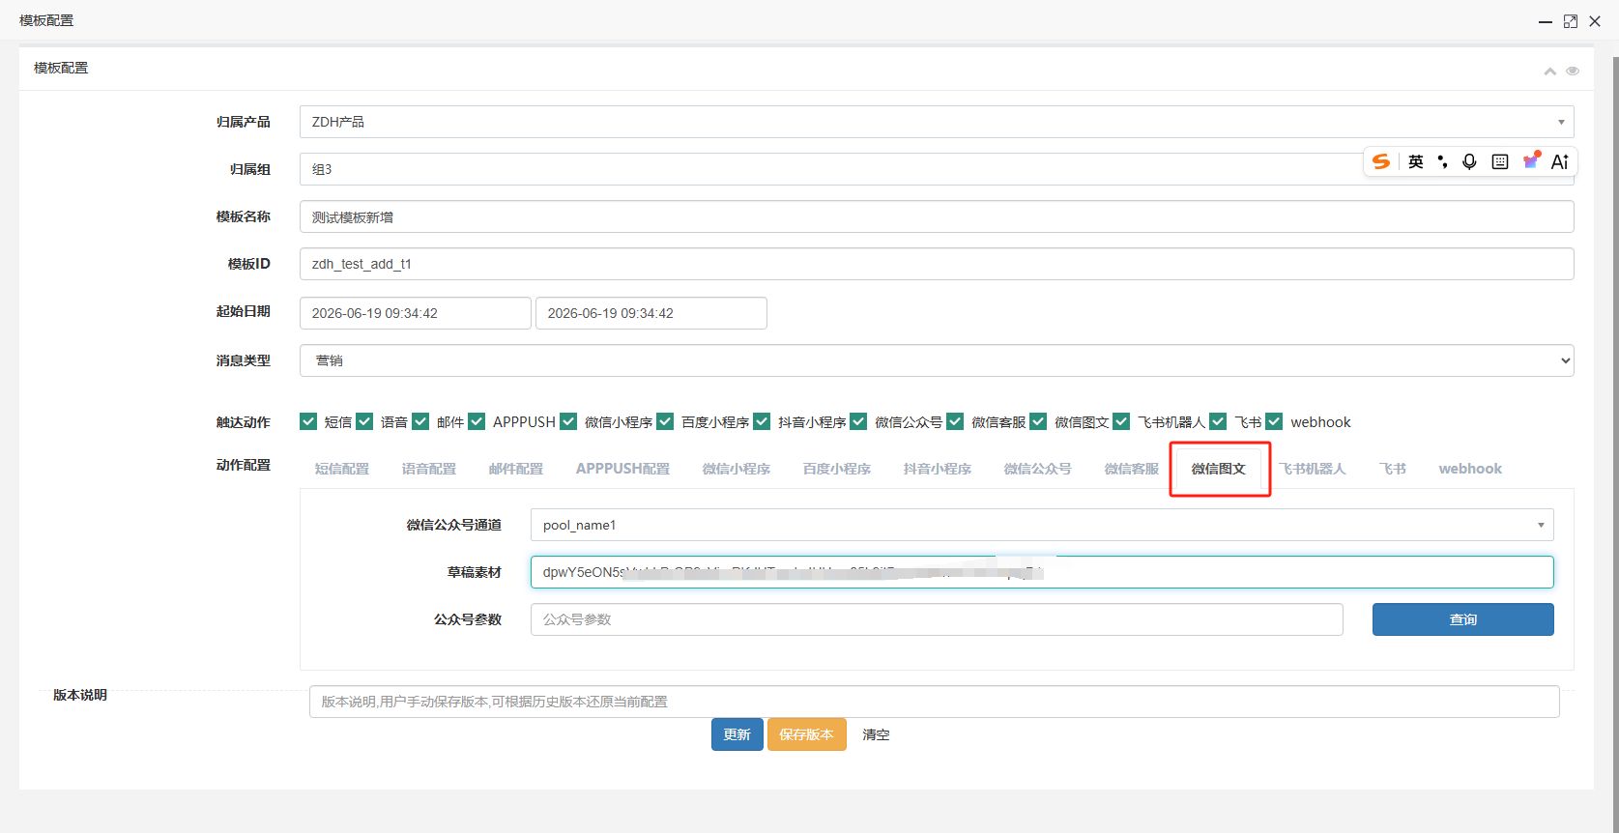Open the 飞书机器人 config tab

[x=1313, y=469]
